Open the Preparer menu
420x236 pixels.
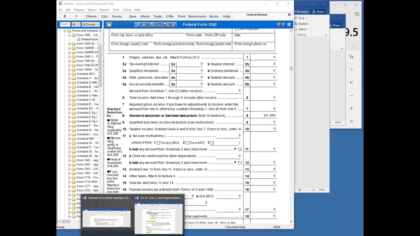[79, 10]
